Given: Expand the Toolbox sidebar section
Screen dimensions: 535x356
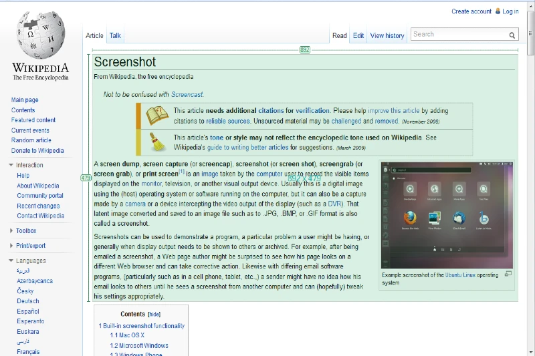Looking at the screenshot, I should point(11,231).
